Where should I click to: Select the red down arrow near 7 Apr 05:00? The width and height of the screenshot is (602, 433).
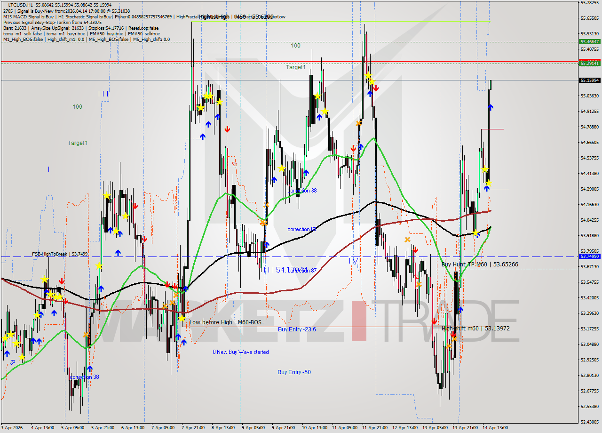coord(166,285)
